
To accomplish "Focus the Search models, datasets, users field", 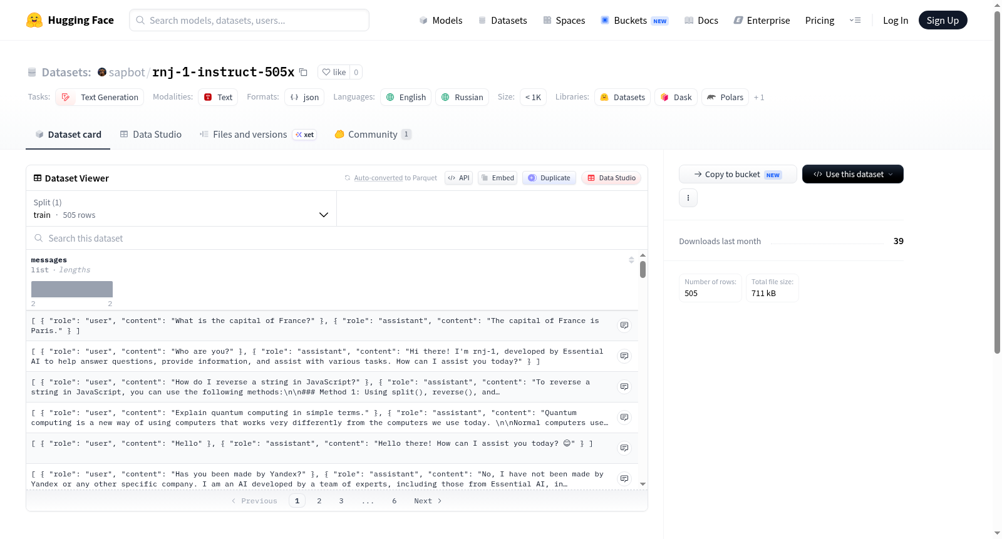I will pos(249,20).
